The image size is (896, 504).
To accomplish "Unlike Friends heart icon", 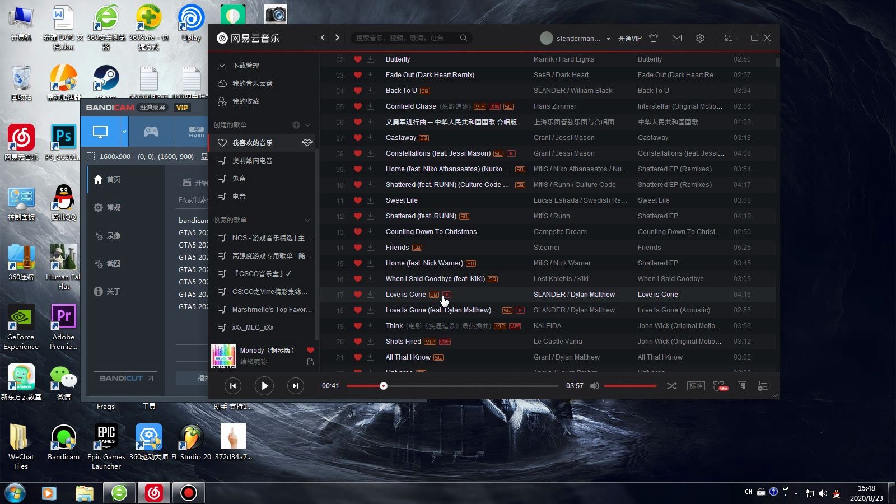I will [x=357, y=248].
